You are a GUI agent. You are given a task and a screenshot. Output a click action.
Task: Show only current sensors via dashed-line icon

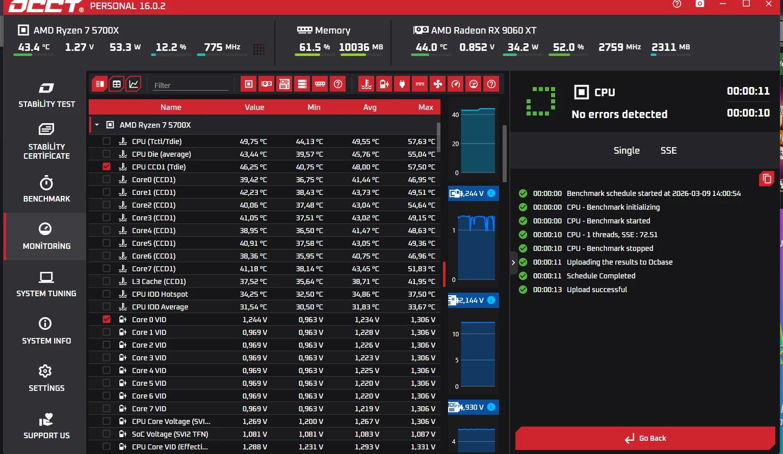[420, 84]
